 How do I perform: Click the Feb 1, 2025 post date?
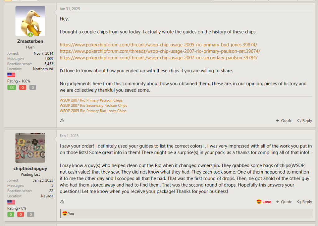(x=69, y=136)
